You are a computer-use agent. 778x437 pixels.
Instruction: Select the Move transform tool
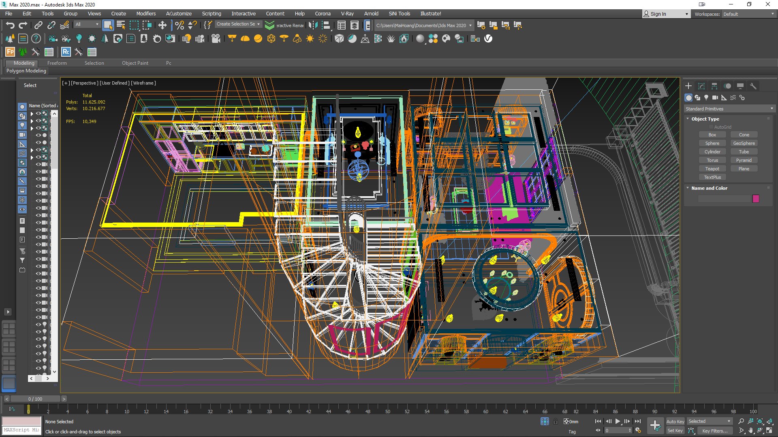162,25
